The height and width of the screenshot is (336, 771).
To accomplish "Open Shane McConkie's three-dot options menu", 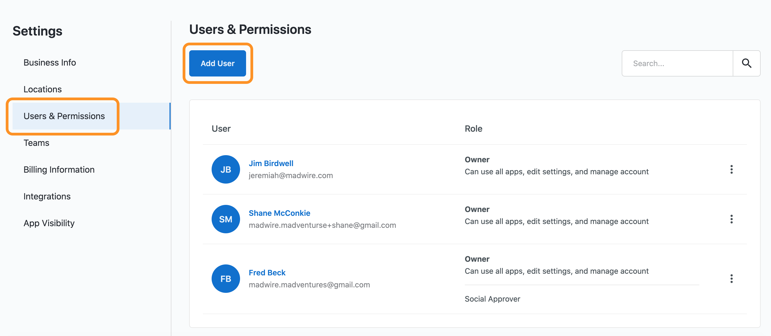I will (731, 219).
